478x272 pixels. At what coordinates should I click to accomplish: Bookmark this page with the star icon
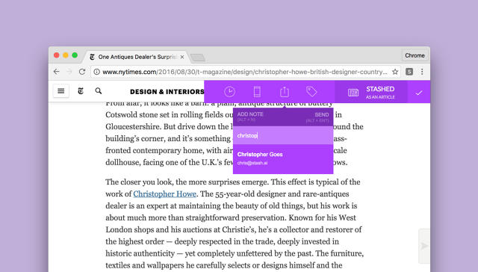coord(395,72)
